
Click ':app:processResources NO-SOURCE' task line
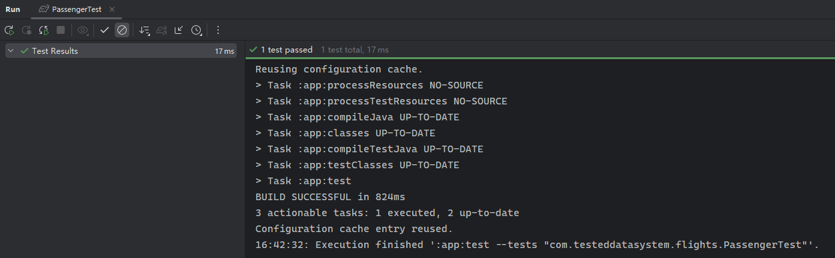point(369,85)
